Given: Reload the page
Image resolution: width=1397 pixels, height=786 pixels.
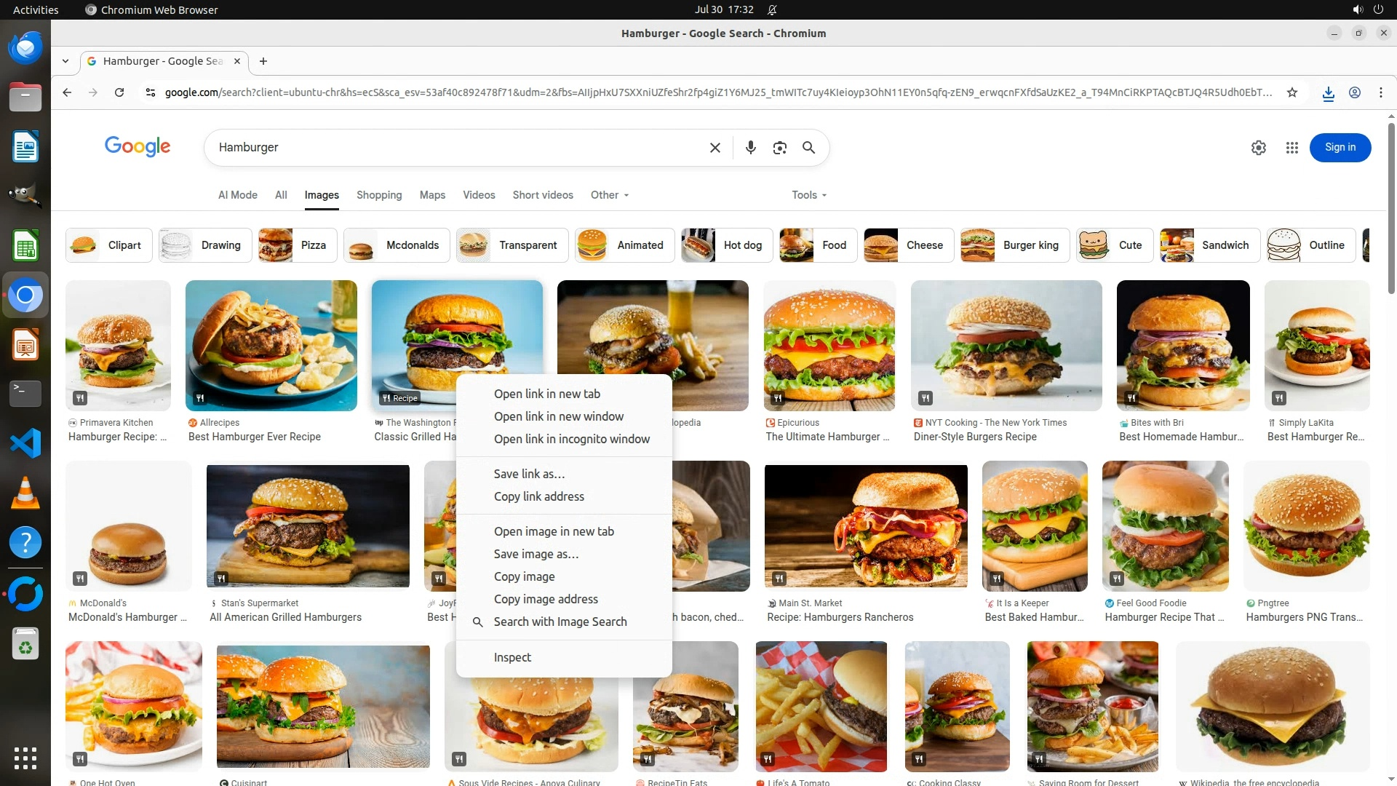Looking at the screenshot, I should tap(119, 92).
